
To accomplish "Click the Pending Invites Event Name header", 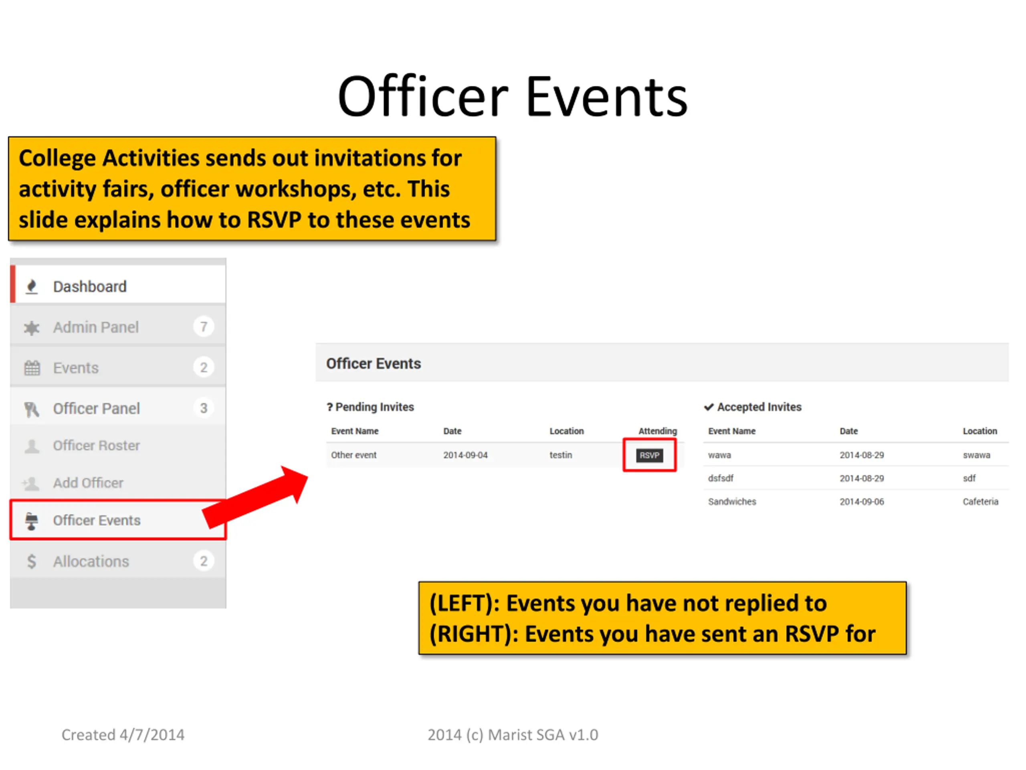I will tap(355, 431).
